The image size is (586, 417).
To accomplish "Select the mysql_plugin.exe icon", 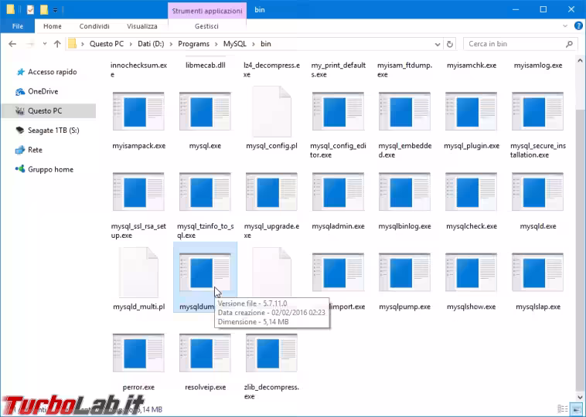I will [x=472, y=112].
